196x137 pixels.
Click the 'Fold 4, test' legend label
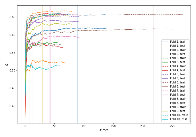[x=177, y=70]
